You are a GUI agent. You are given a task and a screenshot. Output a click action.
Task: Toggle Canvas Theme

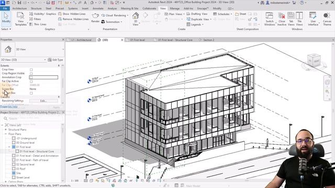click(327, 19)
